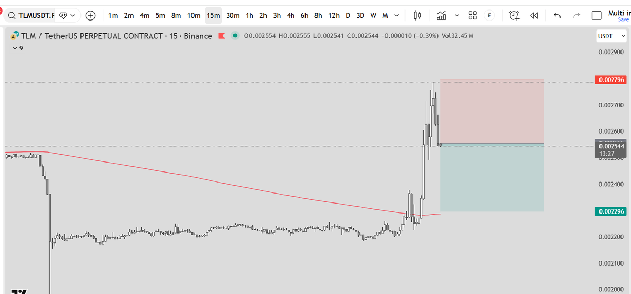Expand the dropdown arrow next to Indicators
This screenshot has height=294, width=631.
pyautogui.click(x=456, y=16)
